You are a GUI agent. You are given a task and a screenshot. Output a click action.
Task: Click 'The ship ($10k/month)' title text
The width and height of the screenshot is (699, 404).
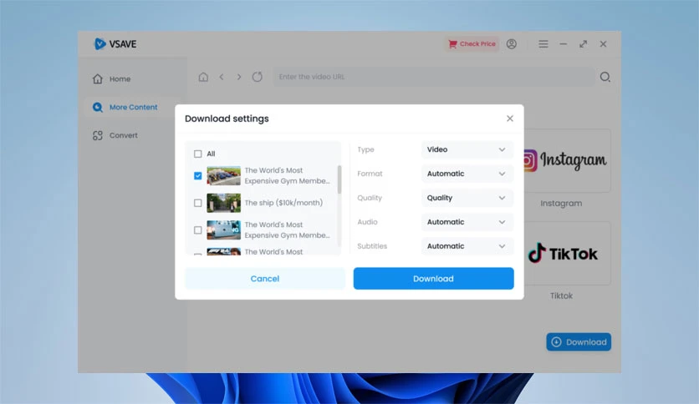(283, 203)
